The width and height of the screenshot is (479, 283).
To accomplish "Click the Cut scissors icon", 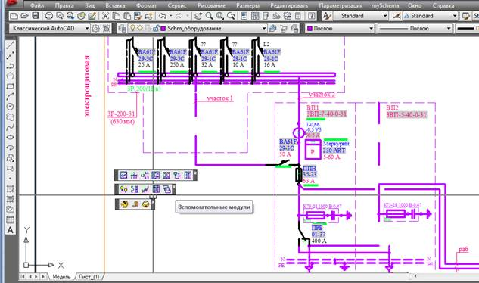I will click(105, 16).
